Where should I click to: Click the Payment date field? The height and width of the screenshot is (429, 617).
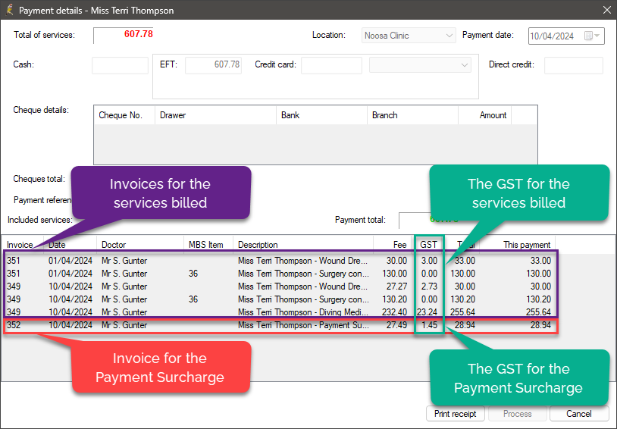pos(555,36)
